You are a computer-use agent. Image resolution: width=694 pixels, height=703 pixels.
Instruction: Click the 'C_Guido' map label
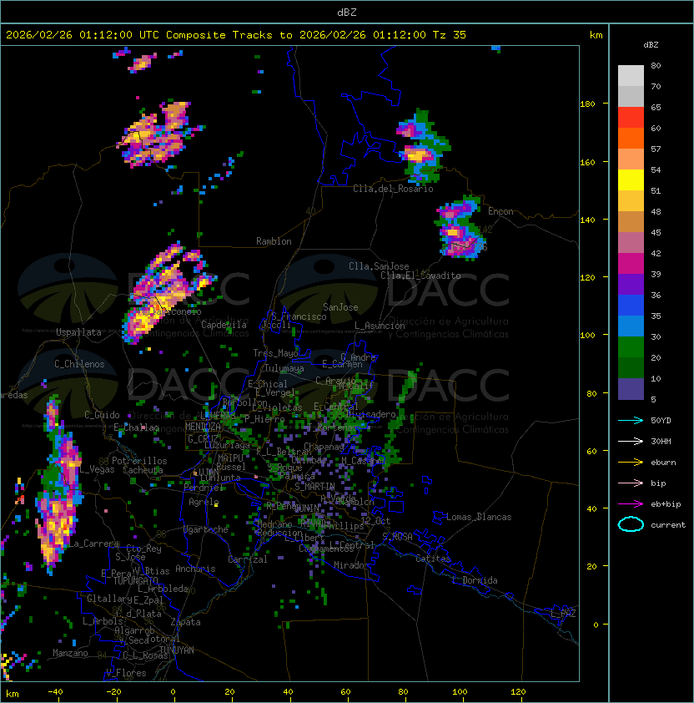(x=102, y=415)
